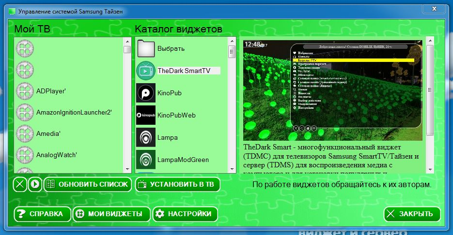The width and height of the screenshot is (453, 235).
Task: Click the play button below My TV list
Action: [x=35, y=184]
